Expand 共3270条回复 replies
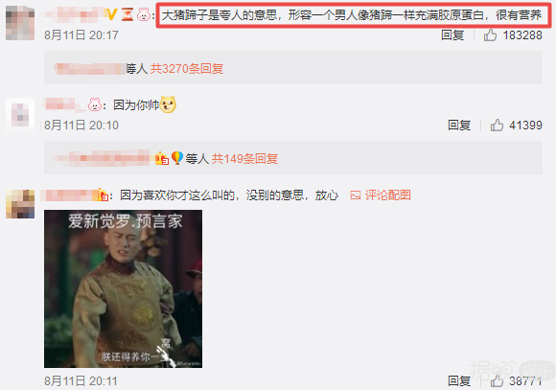The image size is (556, 390). tap(187, 68)
